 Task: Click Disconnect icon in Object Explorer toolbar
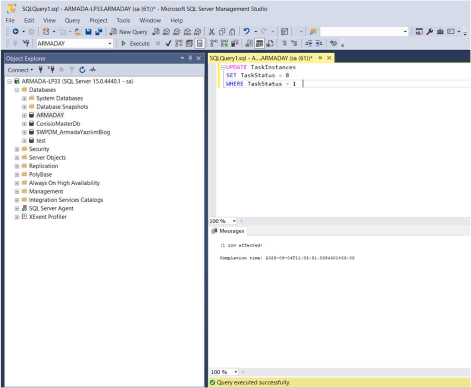[x=51, y=70]
